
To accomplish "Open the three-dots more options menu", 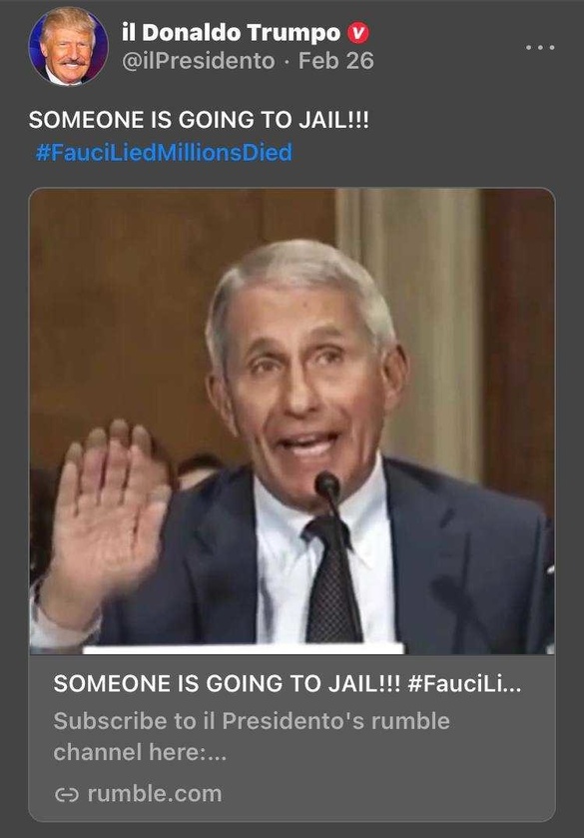I will tap(540, 48).
